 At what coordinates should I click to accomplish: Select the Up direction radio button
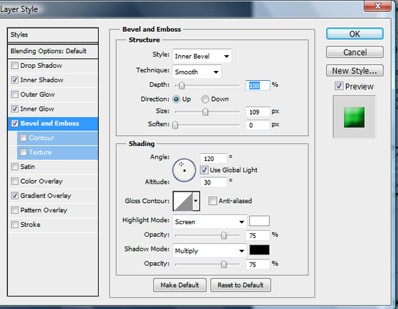click(x=176, y=99)
